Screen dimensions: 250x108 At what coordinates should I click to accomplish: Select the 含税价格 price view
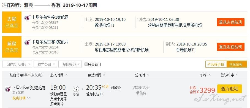point(237,64)
